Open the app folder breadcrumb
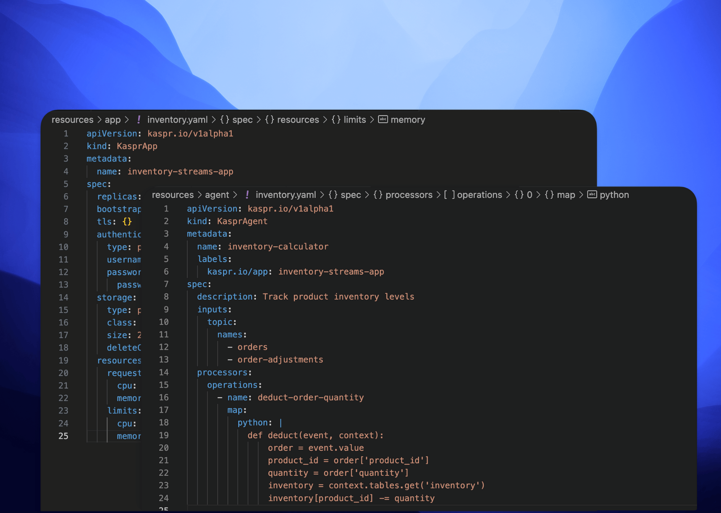Screen dimensions: 721x513 tap(113, 120)
